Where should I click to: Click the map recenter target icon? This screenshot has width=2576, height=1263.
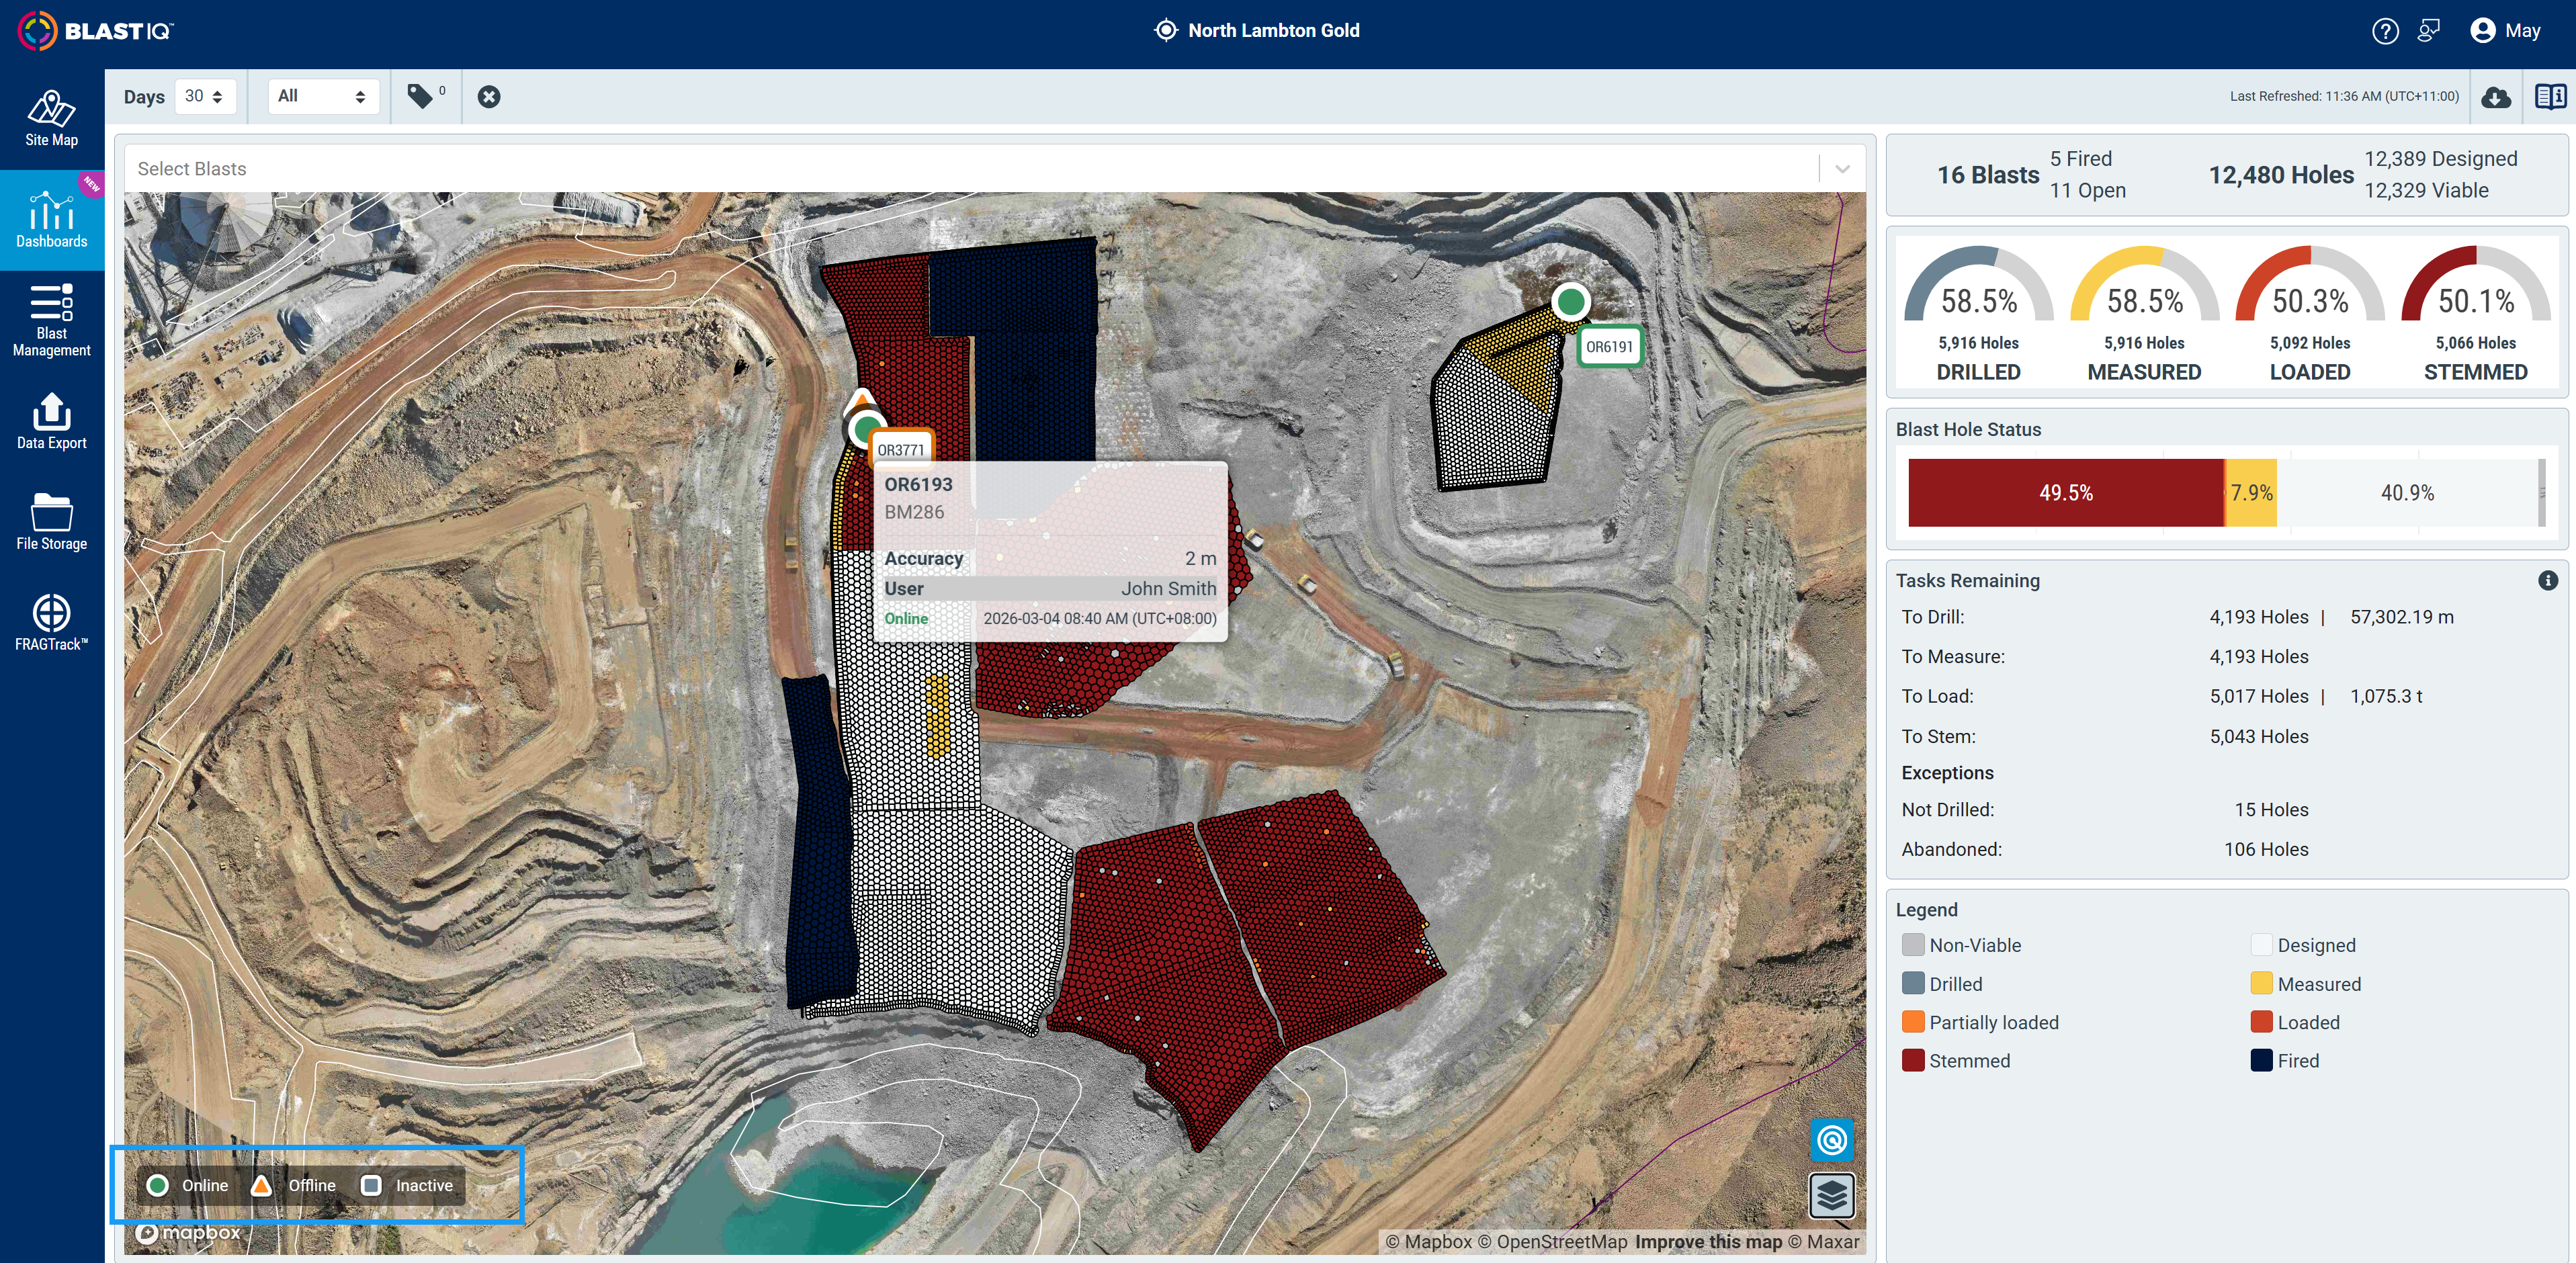[x=1832, y=1140]
